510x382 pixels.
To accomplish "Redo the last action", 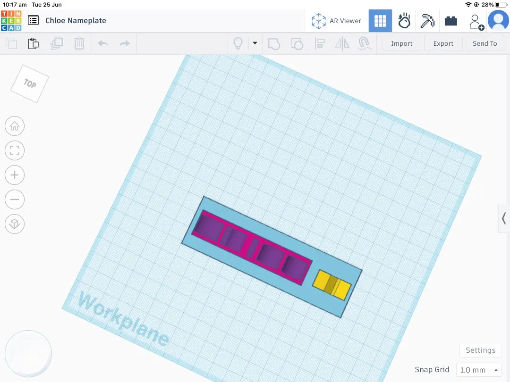I will pyautogui.click(x=125, y=43).
